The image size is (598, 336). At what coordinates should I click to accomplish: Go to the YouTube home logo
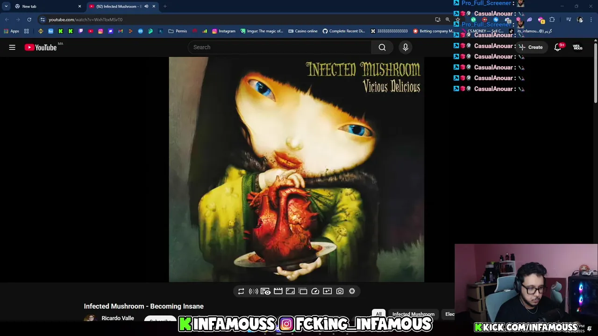coord(41,47)
